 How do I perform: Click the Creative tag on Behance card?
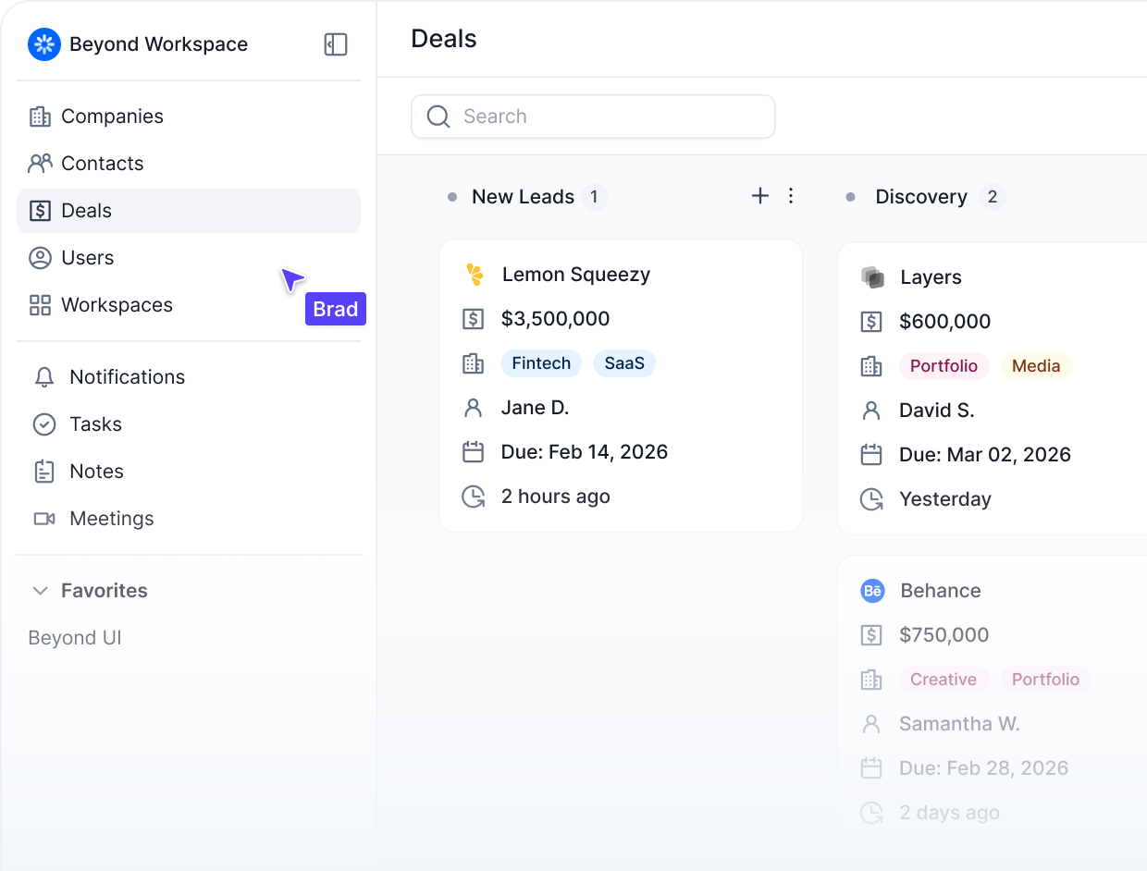(943, 680)
